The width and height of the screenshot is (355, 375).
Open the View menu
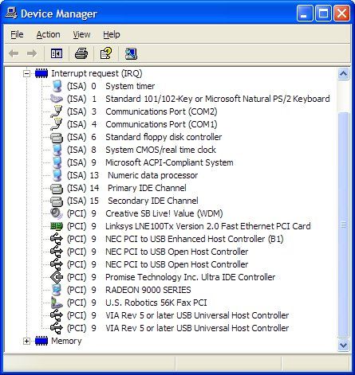81,34
